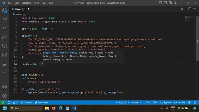
Task: Open the notifications bell icon
Action: (x=195, y=102)
